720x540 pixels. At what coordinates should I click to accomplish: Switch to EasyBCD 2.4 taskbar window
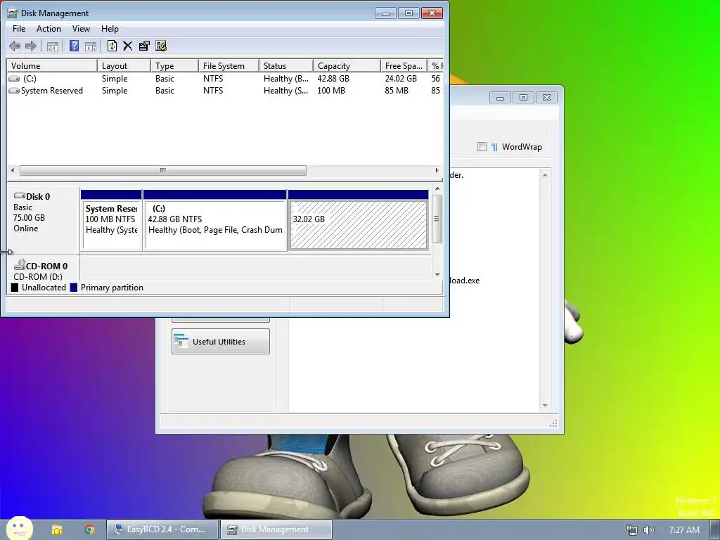tap(162, 529)
